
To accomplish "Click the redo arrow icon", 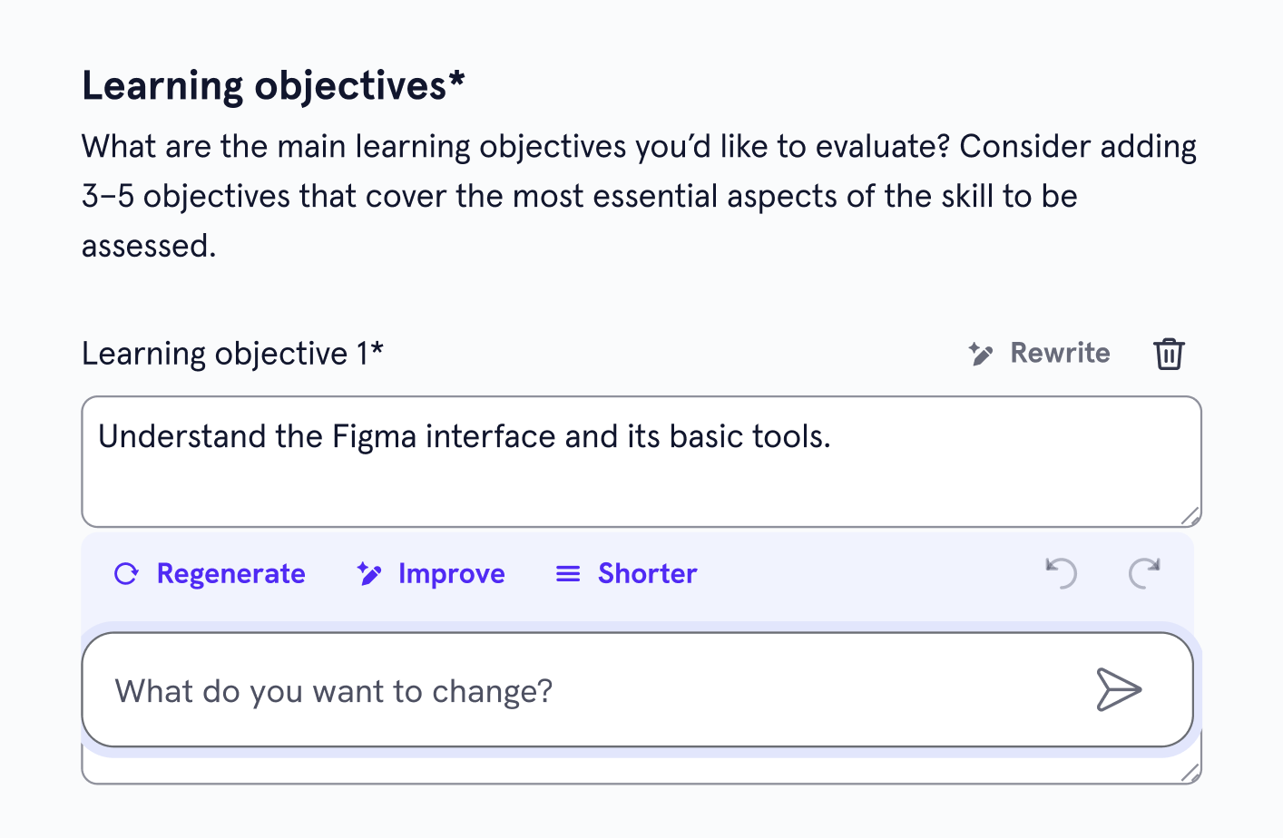I will 1144,573.
